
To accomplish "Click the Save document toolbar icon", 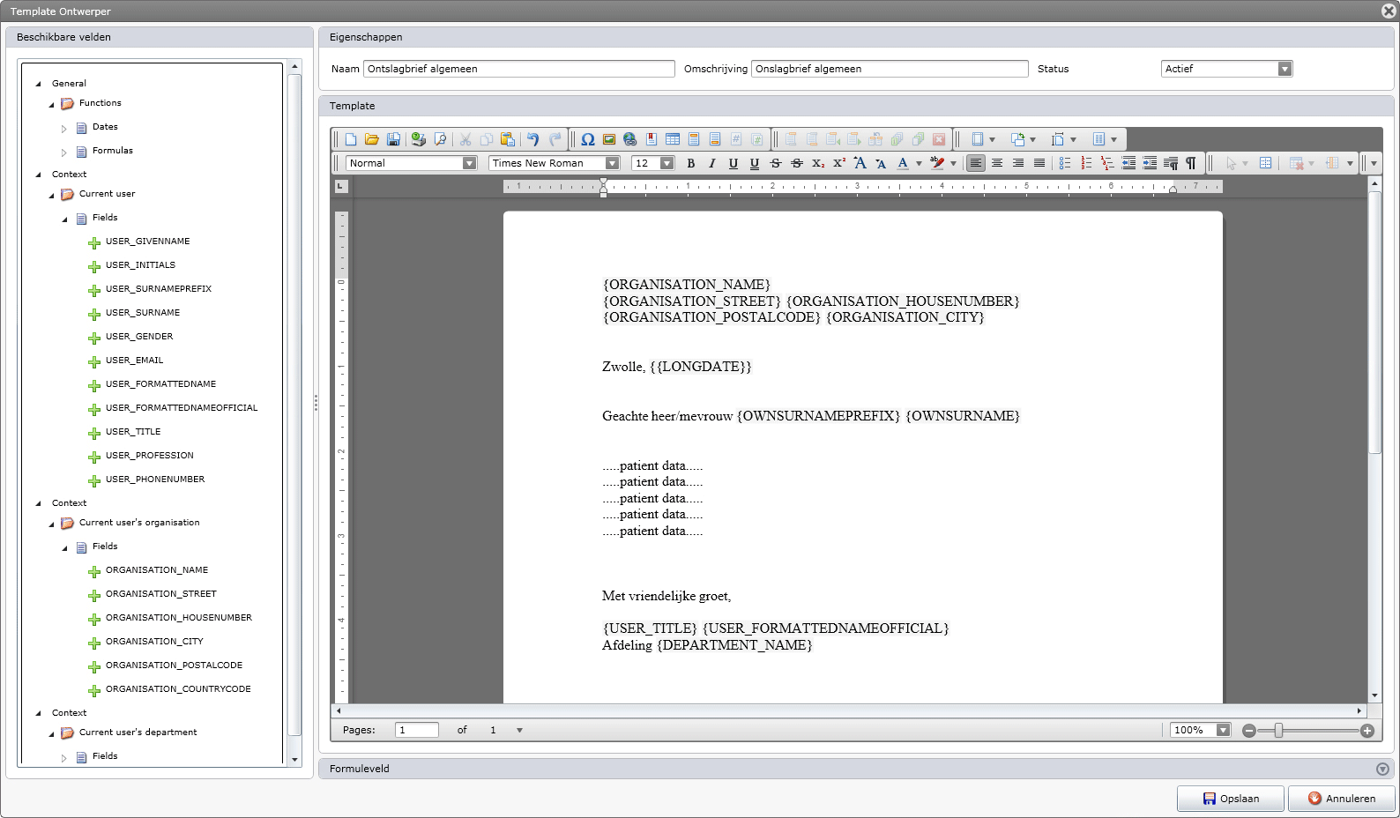I will 393,139.
